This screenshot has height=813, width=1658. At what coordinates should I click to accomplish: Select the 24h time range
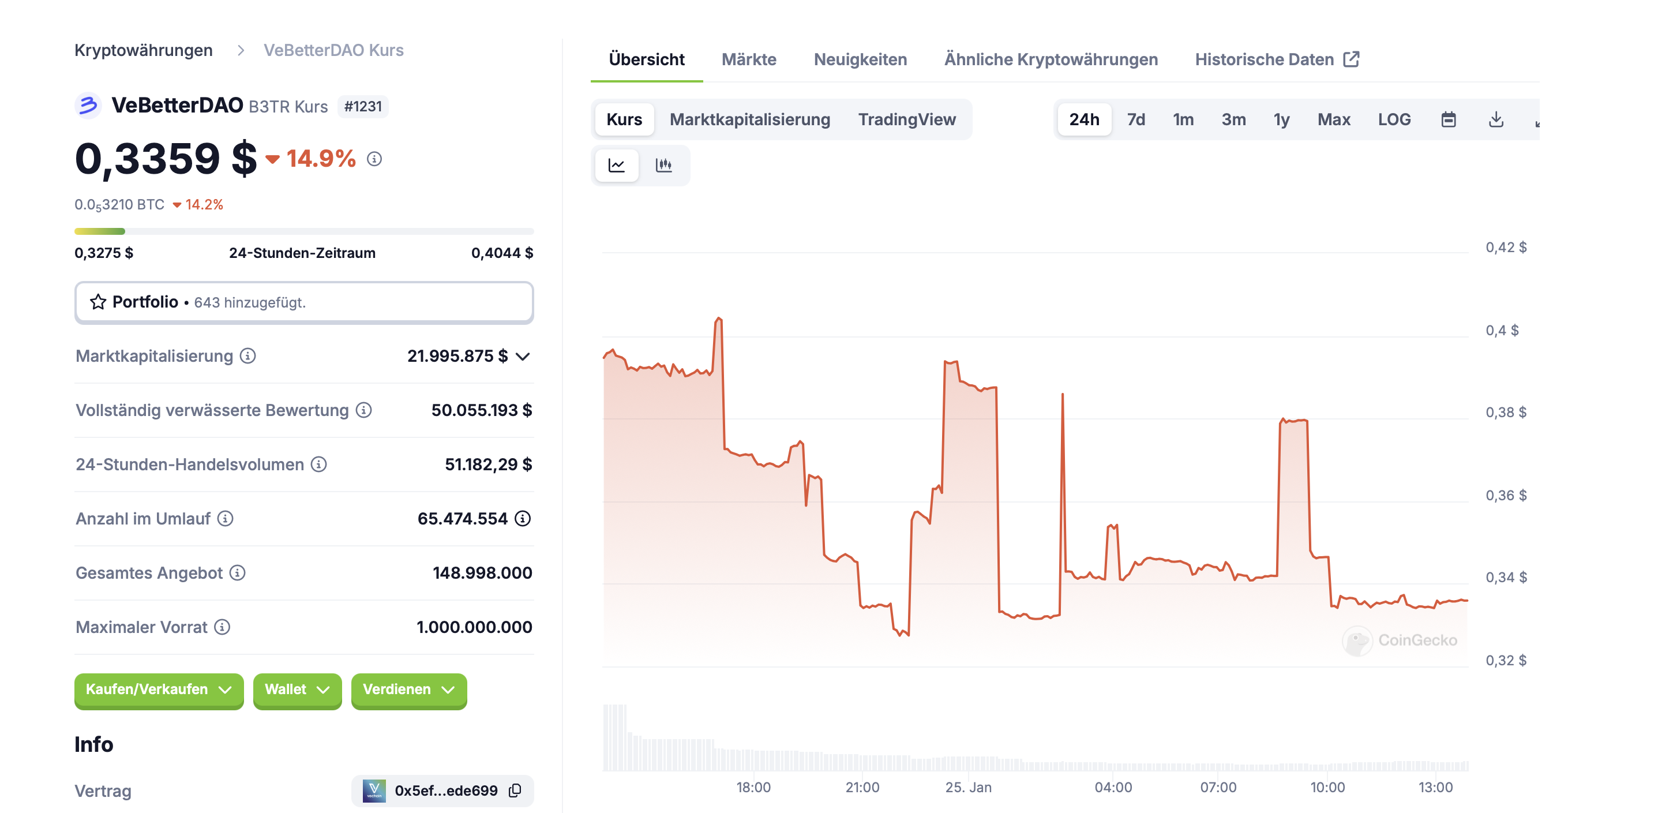pos(1085,120)
